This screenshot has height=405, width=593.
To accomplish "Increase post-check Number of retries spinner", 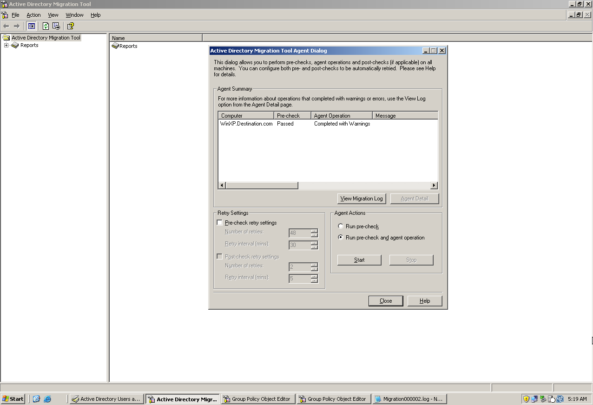I will [x=315, y=265].
